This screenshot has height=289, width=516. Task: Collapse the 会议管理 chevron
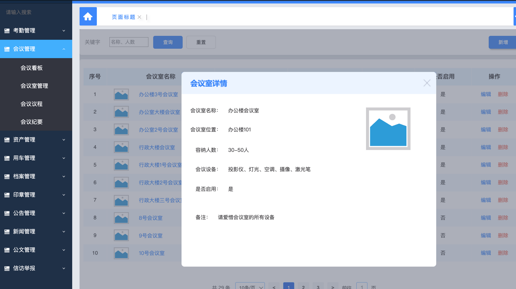point(64,49)
